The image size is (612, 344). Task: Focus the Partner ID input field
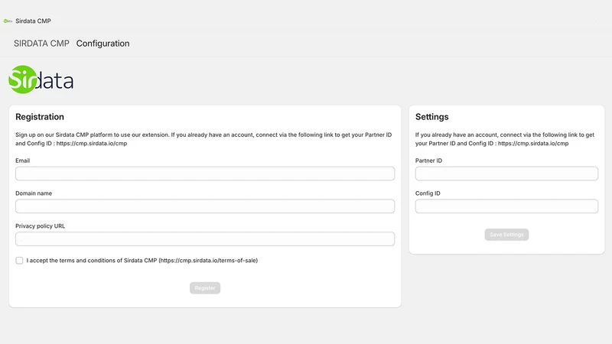click(506, 174)
